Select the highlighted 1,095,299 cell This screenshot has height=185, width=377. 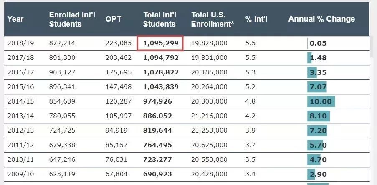(161, 43)
